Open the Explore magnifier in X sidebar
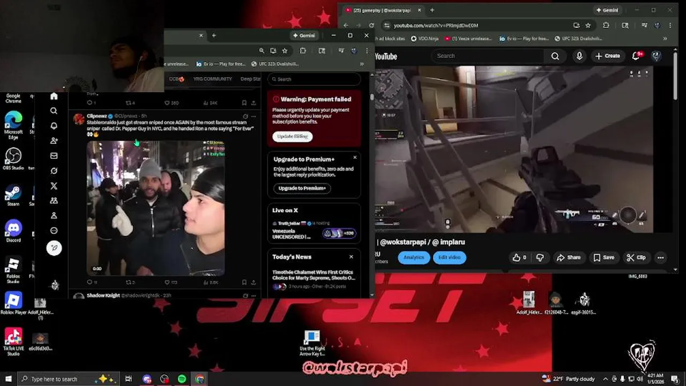686x386 pixels. coord(54,111)
